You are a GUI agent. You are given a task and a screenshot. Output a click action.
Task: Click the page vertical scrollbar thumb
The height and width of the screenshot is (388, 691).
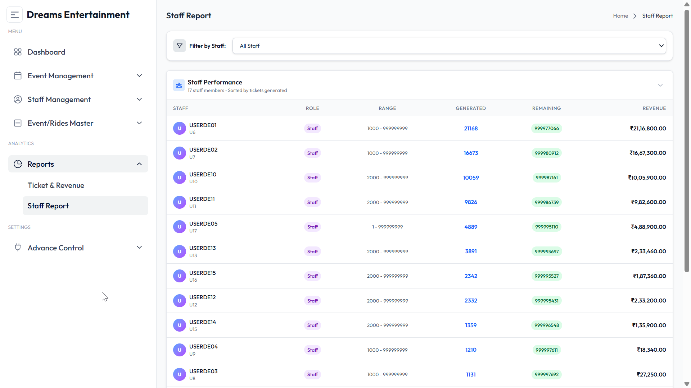pos(687,140)
